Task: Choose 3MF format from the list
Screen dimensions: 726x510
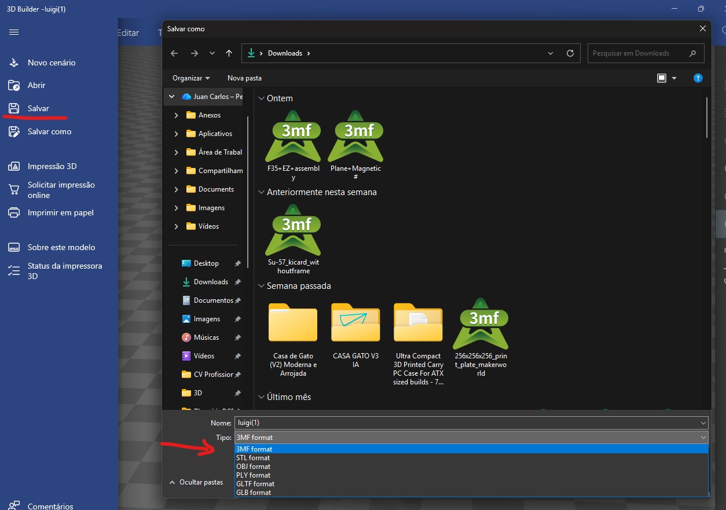Action: pyautogui.click(x=471, y=449)
